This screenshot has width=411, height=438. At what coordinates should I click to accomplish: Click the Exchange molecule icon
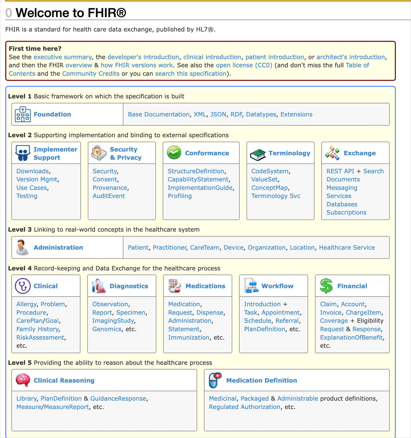332,153
